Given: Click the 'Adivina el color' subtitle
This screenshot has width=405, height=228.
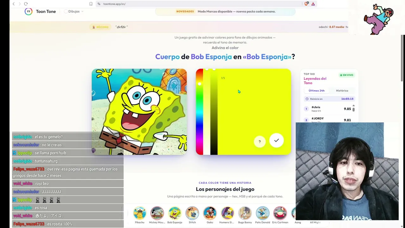Looking at the screenshot, I should pos(225,48).
